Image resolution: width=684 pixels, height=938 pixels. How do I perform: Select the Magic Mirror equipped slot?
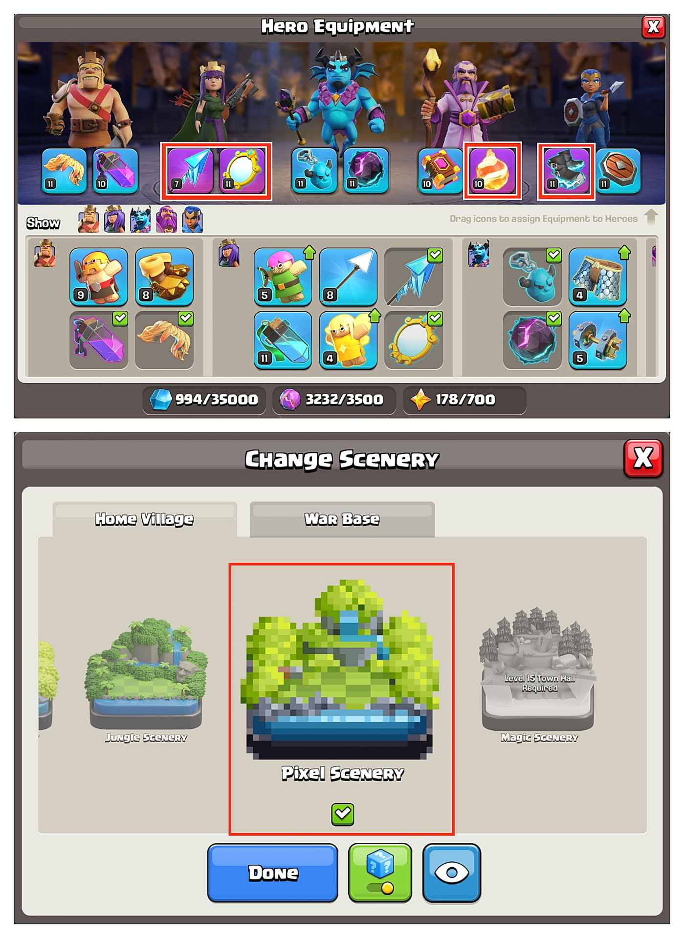click(242, 171)
